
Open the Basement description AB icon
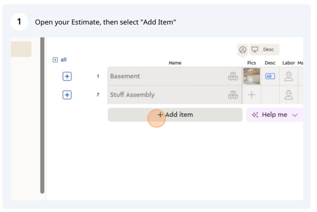(x=270, y=76)
